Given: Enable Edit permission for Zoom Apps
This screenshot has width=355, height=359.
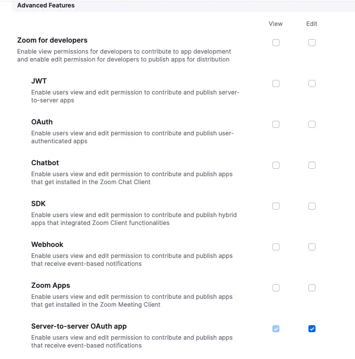Looking at the screenshot, I should point(312,288).
